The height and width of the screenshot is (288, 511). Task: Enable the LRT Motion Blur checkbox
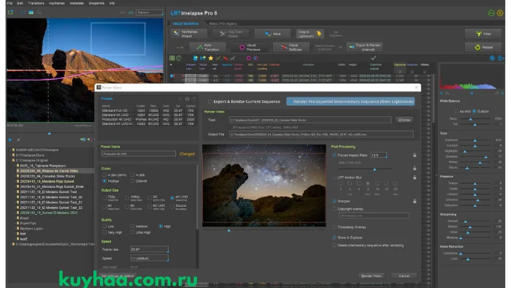click(334, 178)
